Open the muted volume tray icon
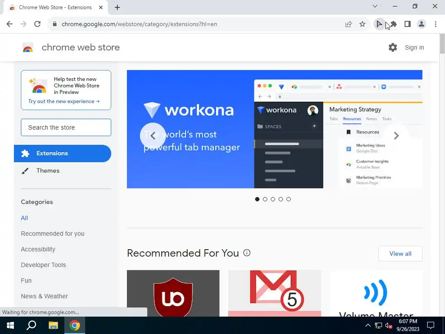The height and width of the screenshot is (334, 445). (389, 325)
